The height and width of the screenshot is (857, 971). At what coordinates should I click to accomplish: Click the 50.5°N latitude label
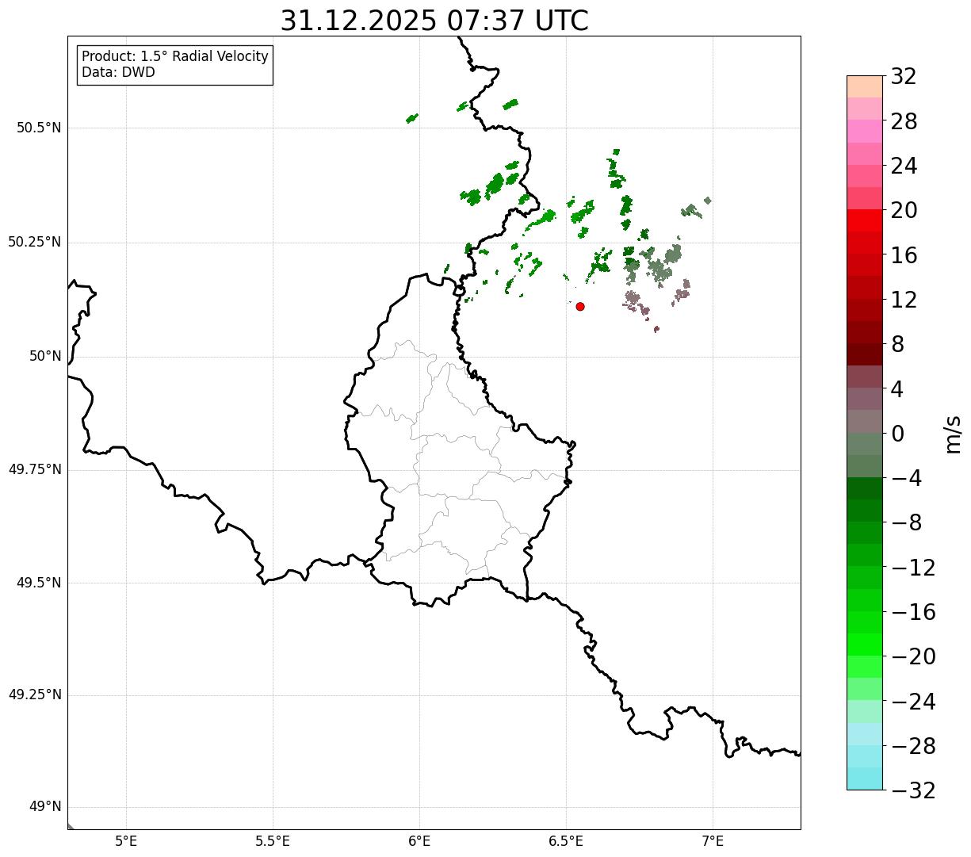tap(39, 128)
